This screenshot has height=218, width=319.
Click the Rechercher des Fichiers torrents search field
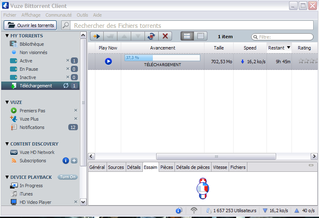point(192,25)
